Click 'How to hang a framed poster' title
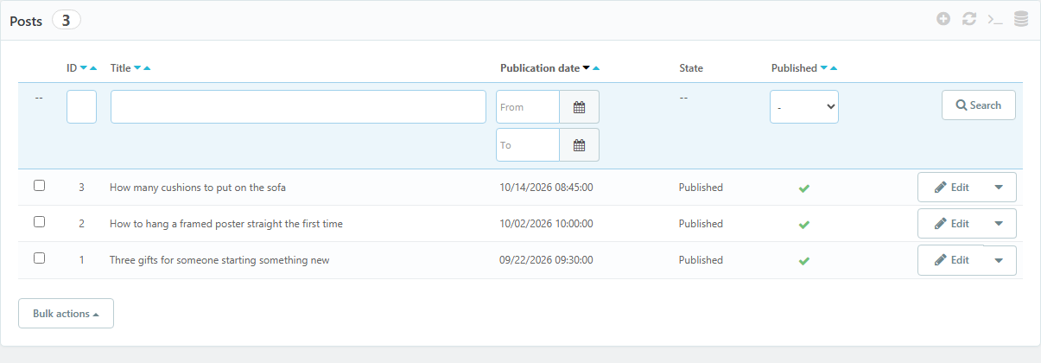This screenshot has width=1041, height=363. click(x=226, y=224)
